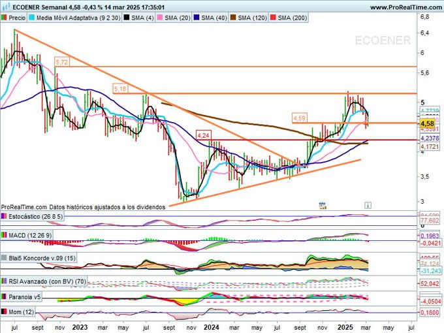The width and height of the screenshot is (444, 333).
Task: Click the info 'i' icon on chart
Action: (x=368, y=205)
